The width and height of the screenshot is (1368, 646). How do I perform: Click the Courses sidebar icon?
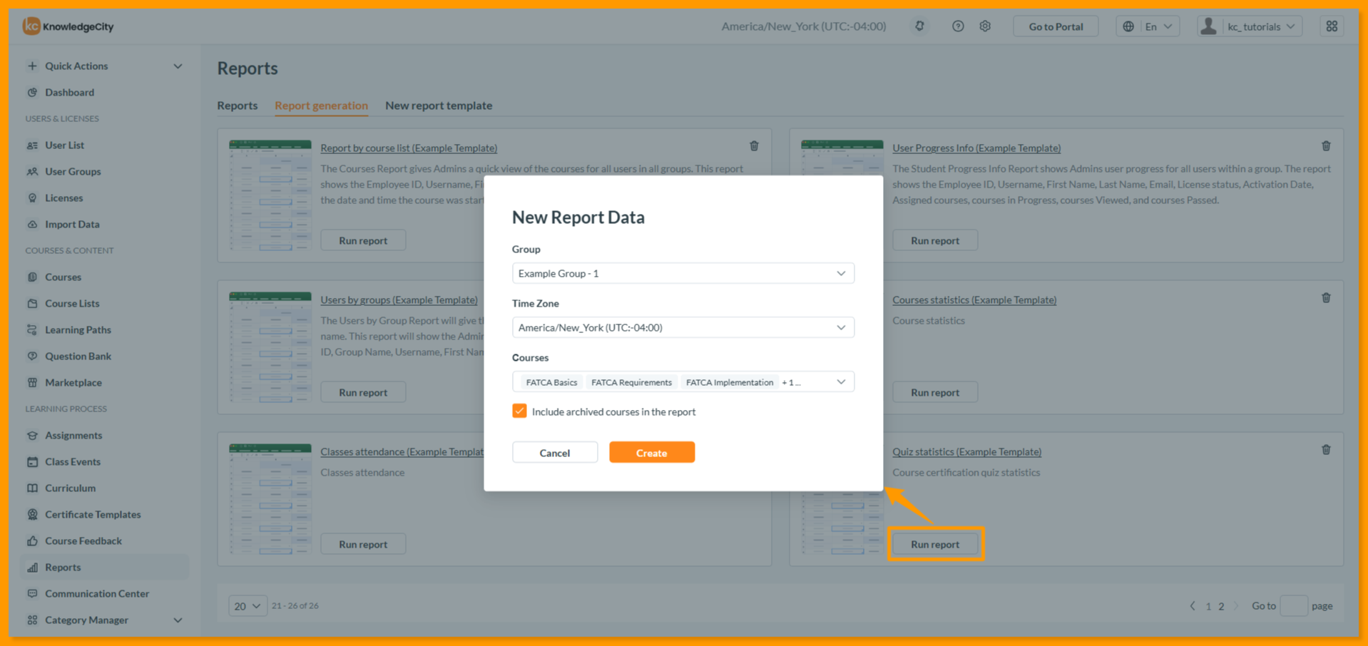click(32, 277)
